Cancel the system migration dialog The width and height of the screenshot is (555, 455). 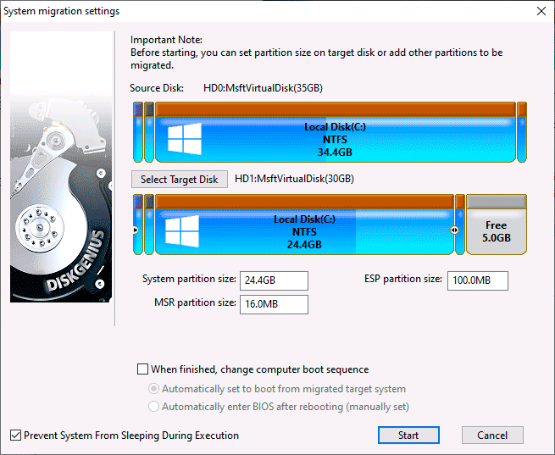click(491, 436)
